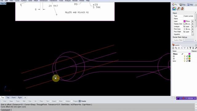Toggle visibility bulb of 3D layer

point(185,59)
